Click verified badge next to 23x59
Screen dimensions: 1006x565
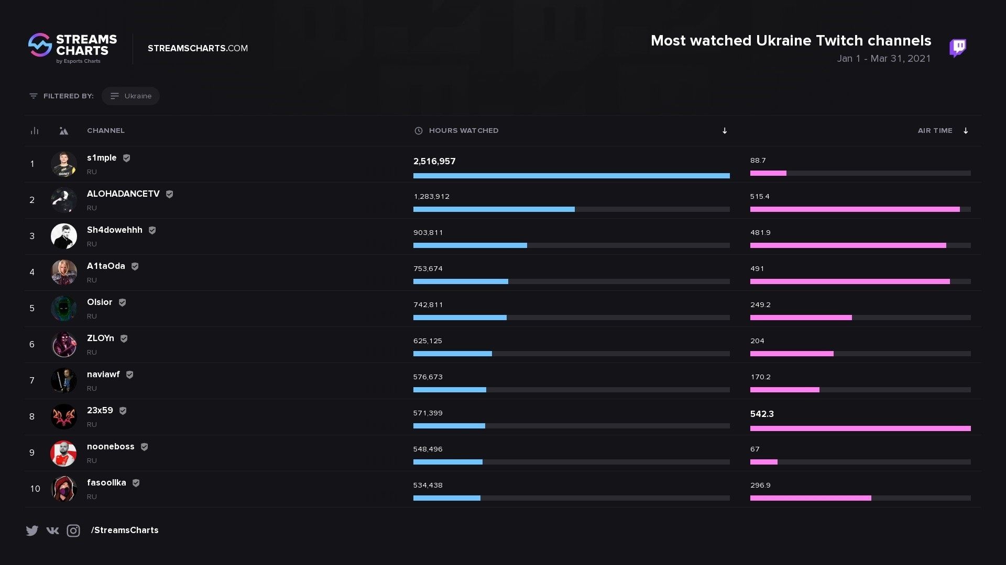tap(123, 411)
